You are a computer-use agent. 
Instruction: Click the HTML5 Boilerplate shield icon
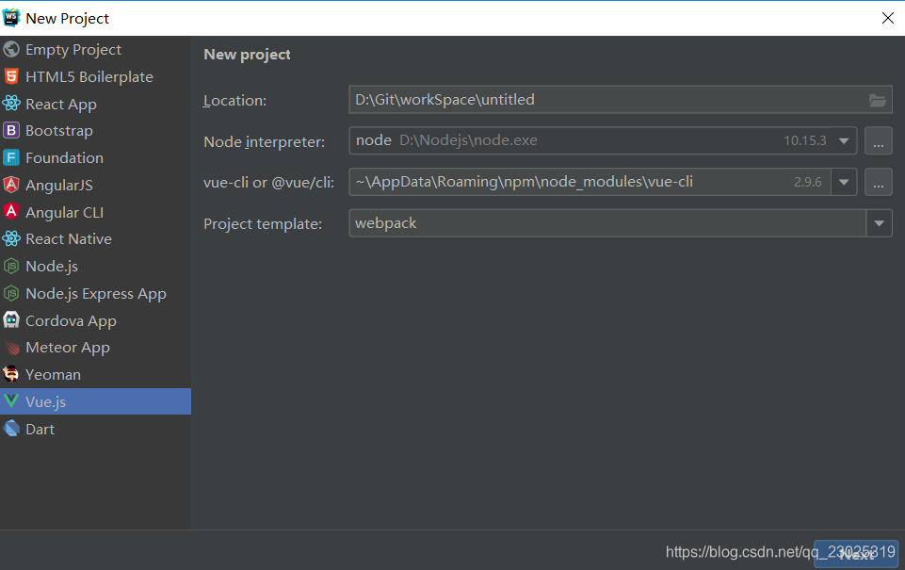pyautogui.click(x=11, y=76)
